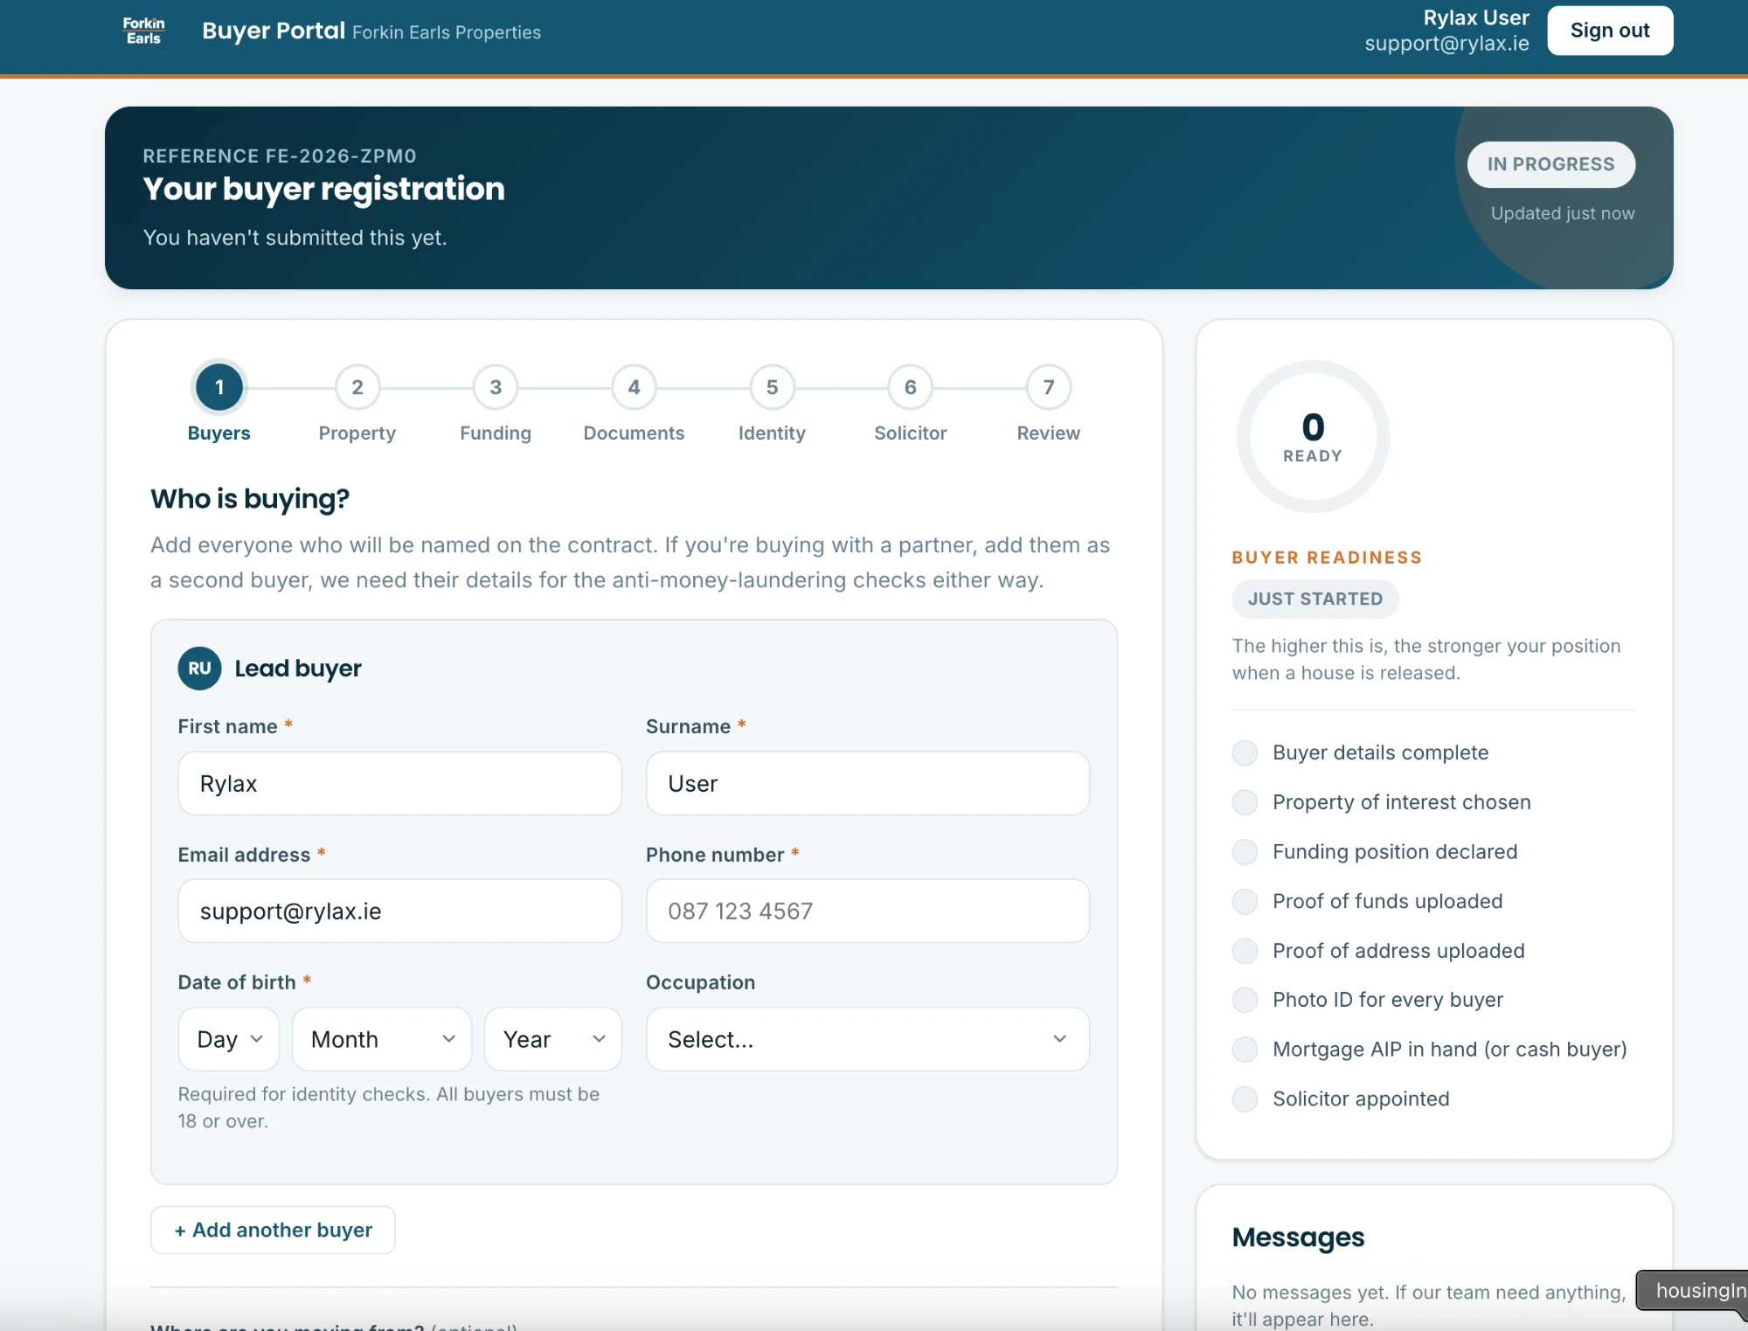Click Proof of funds uploaded indicator
1748x1331 pixels.
[x=1245, y=902]
